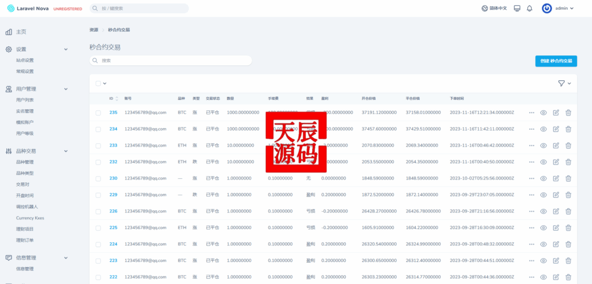The height and width of the screenshot is (284, 592).
Task: Select checkbox for trade 230
Action: (x=98, y=178)
